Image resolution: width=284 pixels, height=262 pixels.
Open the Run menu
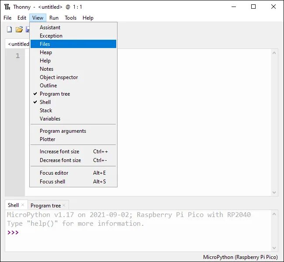[54, 18]
